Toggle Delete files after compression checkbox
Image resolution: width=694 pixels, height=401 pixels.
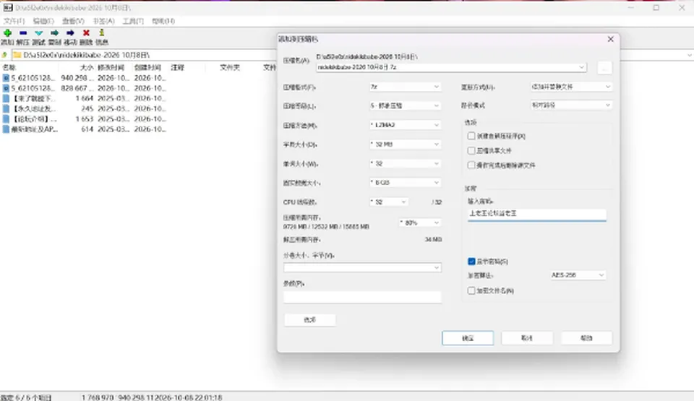point(471,165)
